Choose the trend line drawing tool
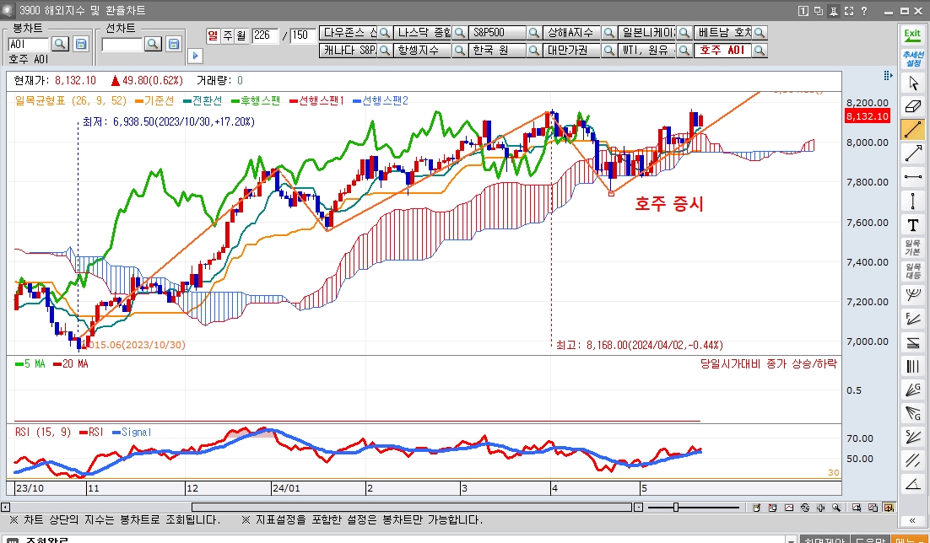Screen dimensions: 930x543 click(912, 130)
